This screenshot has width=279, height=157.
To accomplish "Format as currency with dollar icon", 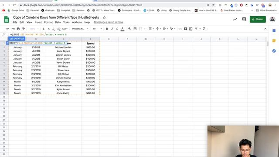I will pyautogui.click(x=44, y=29).
